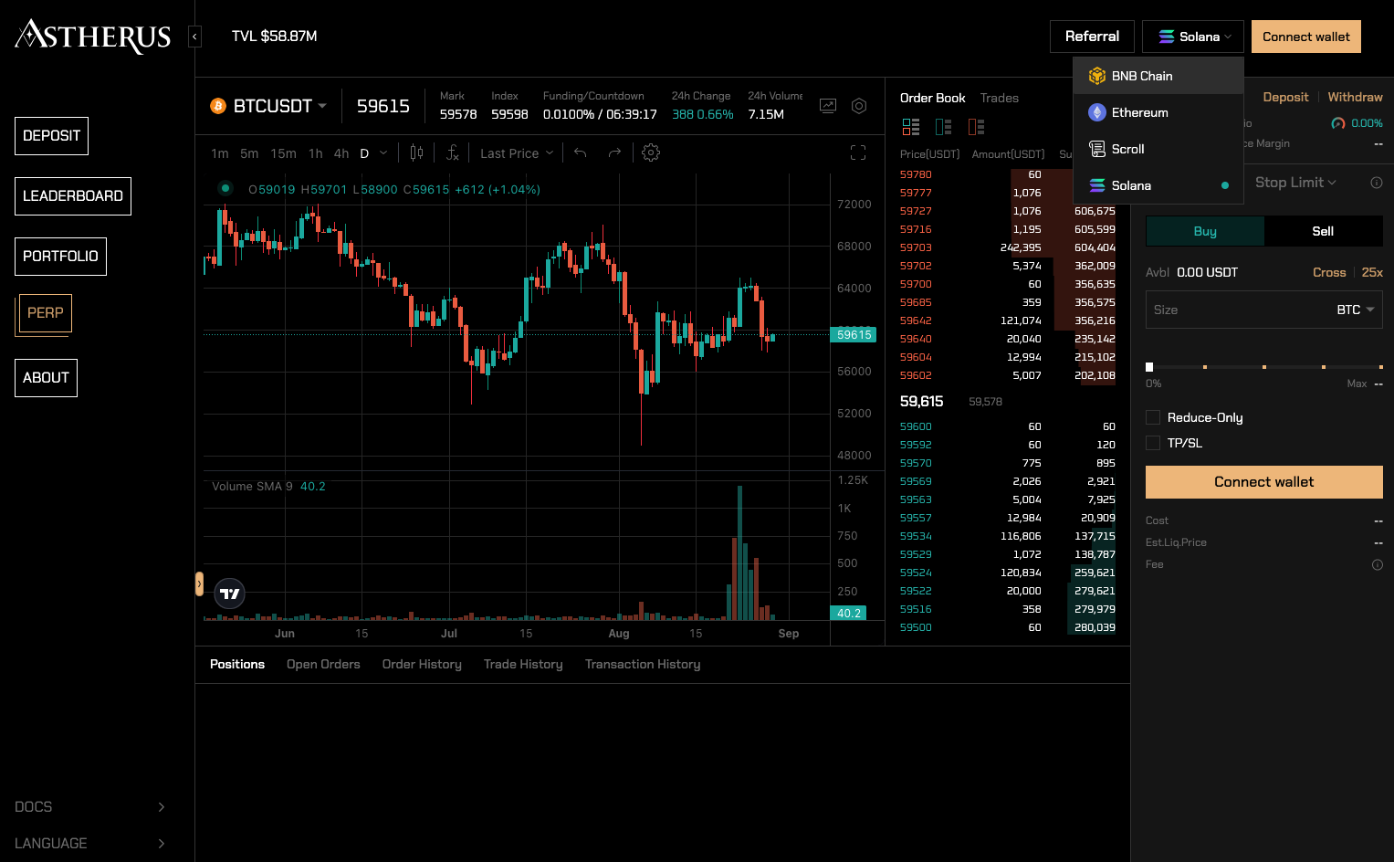This screenshot has width=1394, height=862.
Task: Open DEPOSIT from the sidebar
Action: 51,136
